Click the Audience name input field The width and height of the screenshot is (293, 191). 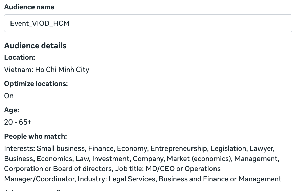tap(148, 23)
